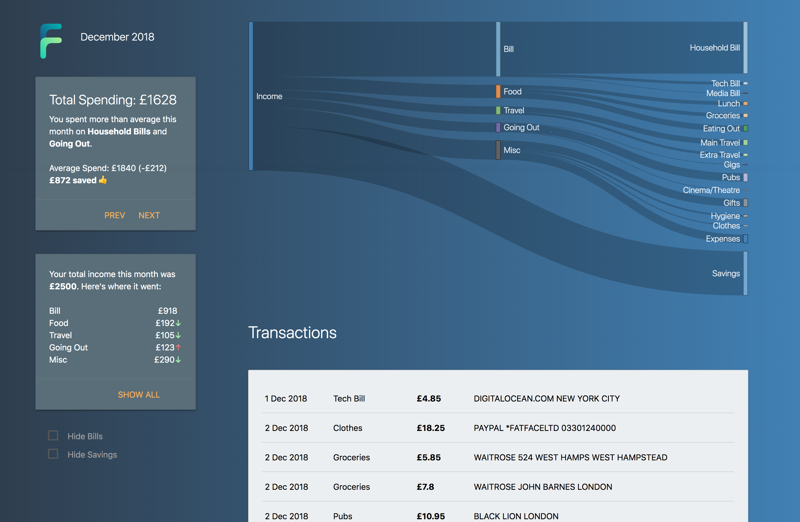Click the Bill £918 category row
Viewport: 800px width, 522px height.
(113, 311)
